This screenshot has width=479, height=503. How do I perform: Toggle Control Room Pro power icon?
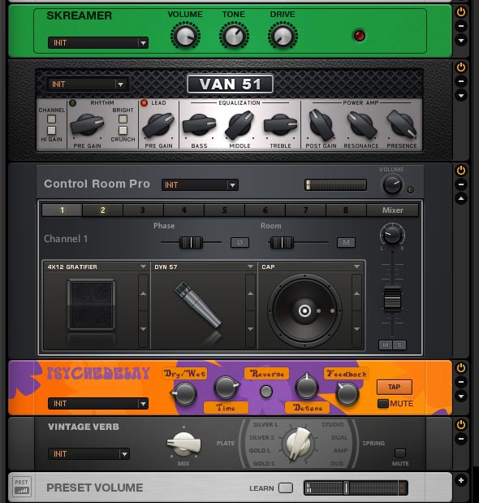461,171
